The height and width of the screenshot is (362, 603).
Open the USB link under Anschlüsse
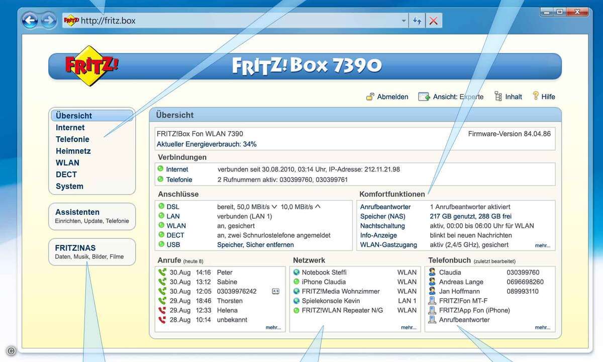pyautogui.click(x=173, y=245)
